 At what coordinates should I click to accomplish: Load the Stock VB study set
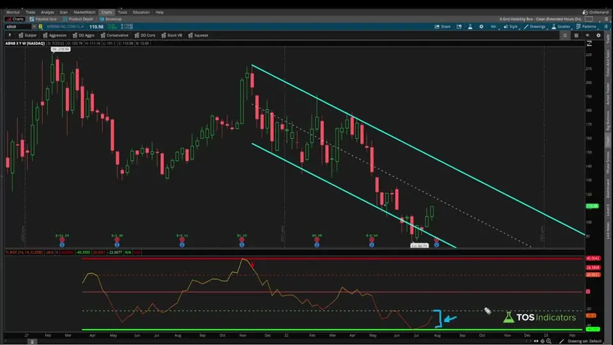click(172, 35)
